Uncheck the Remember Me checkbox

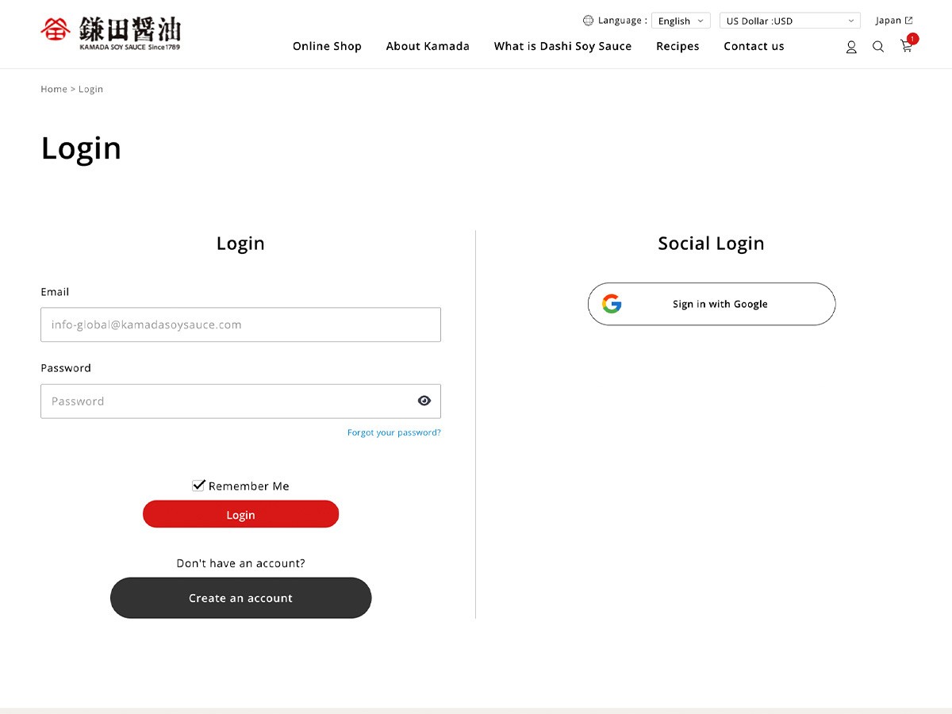pyautogui.click(x=198, y=486)
